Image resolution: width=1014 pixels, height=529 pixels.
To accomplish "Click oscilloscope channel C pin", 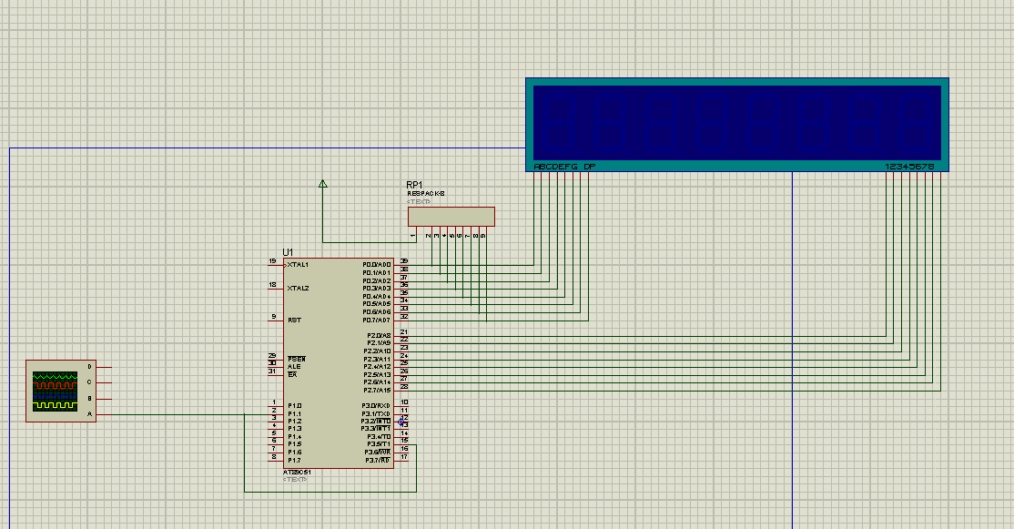I will point(104,382).
